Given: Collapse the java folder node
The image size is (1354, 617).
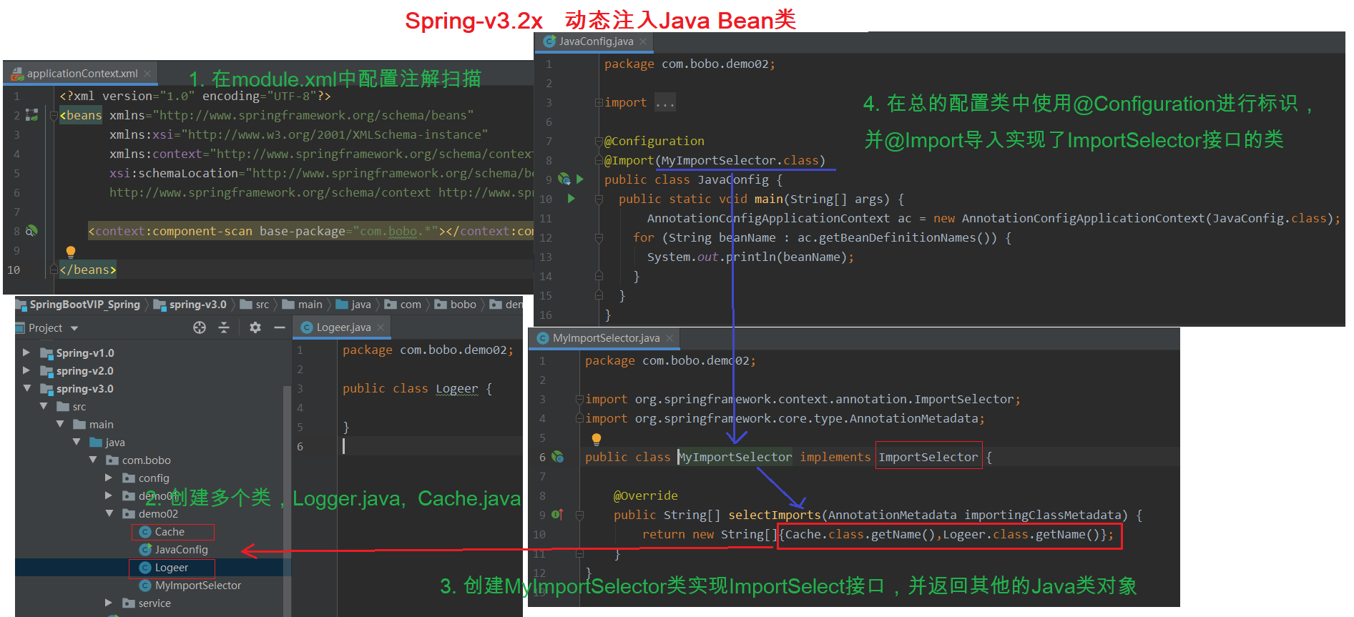Looking at the screenshot, I should tap(77, 442).
